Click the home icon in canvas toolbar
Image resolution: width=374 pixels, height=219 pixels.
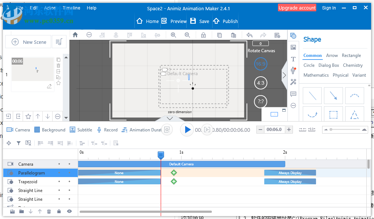[x=75, y=35]
